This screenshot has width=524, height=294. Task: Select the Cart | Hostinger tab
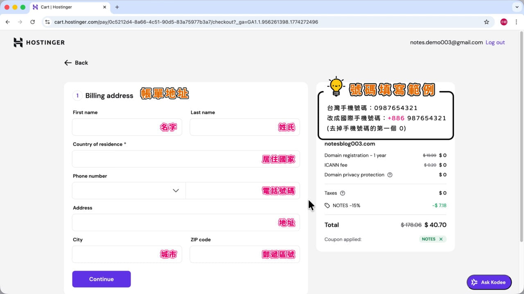point(70,7)
